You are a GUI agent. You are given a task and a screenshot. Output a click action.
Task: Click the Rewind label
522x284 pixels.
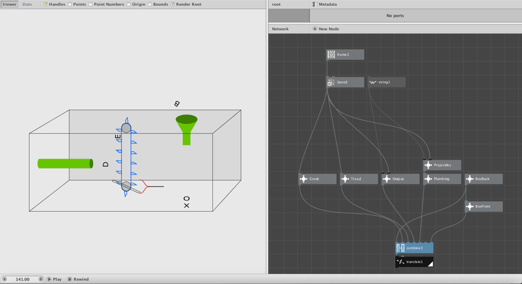click(x=81, y=279)
